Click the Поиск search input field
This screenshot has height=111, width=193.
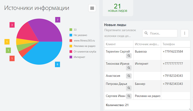pos(160,33)
